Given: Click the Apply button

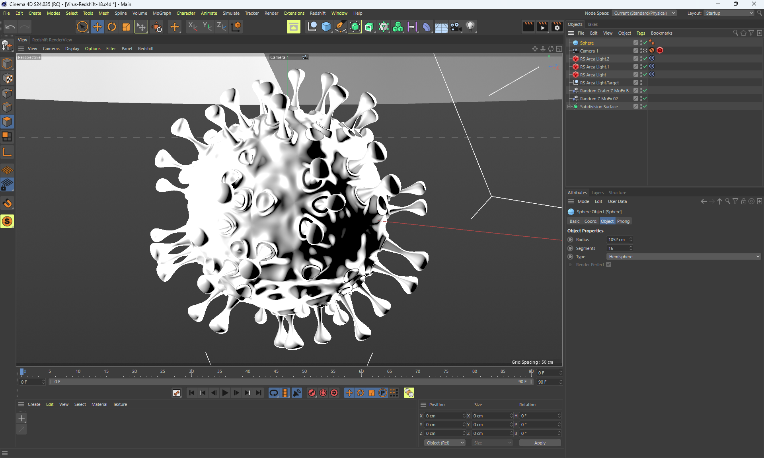Looking at the screenshot, I should point(540,443).
